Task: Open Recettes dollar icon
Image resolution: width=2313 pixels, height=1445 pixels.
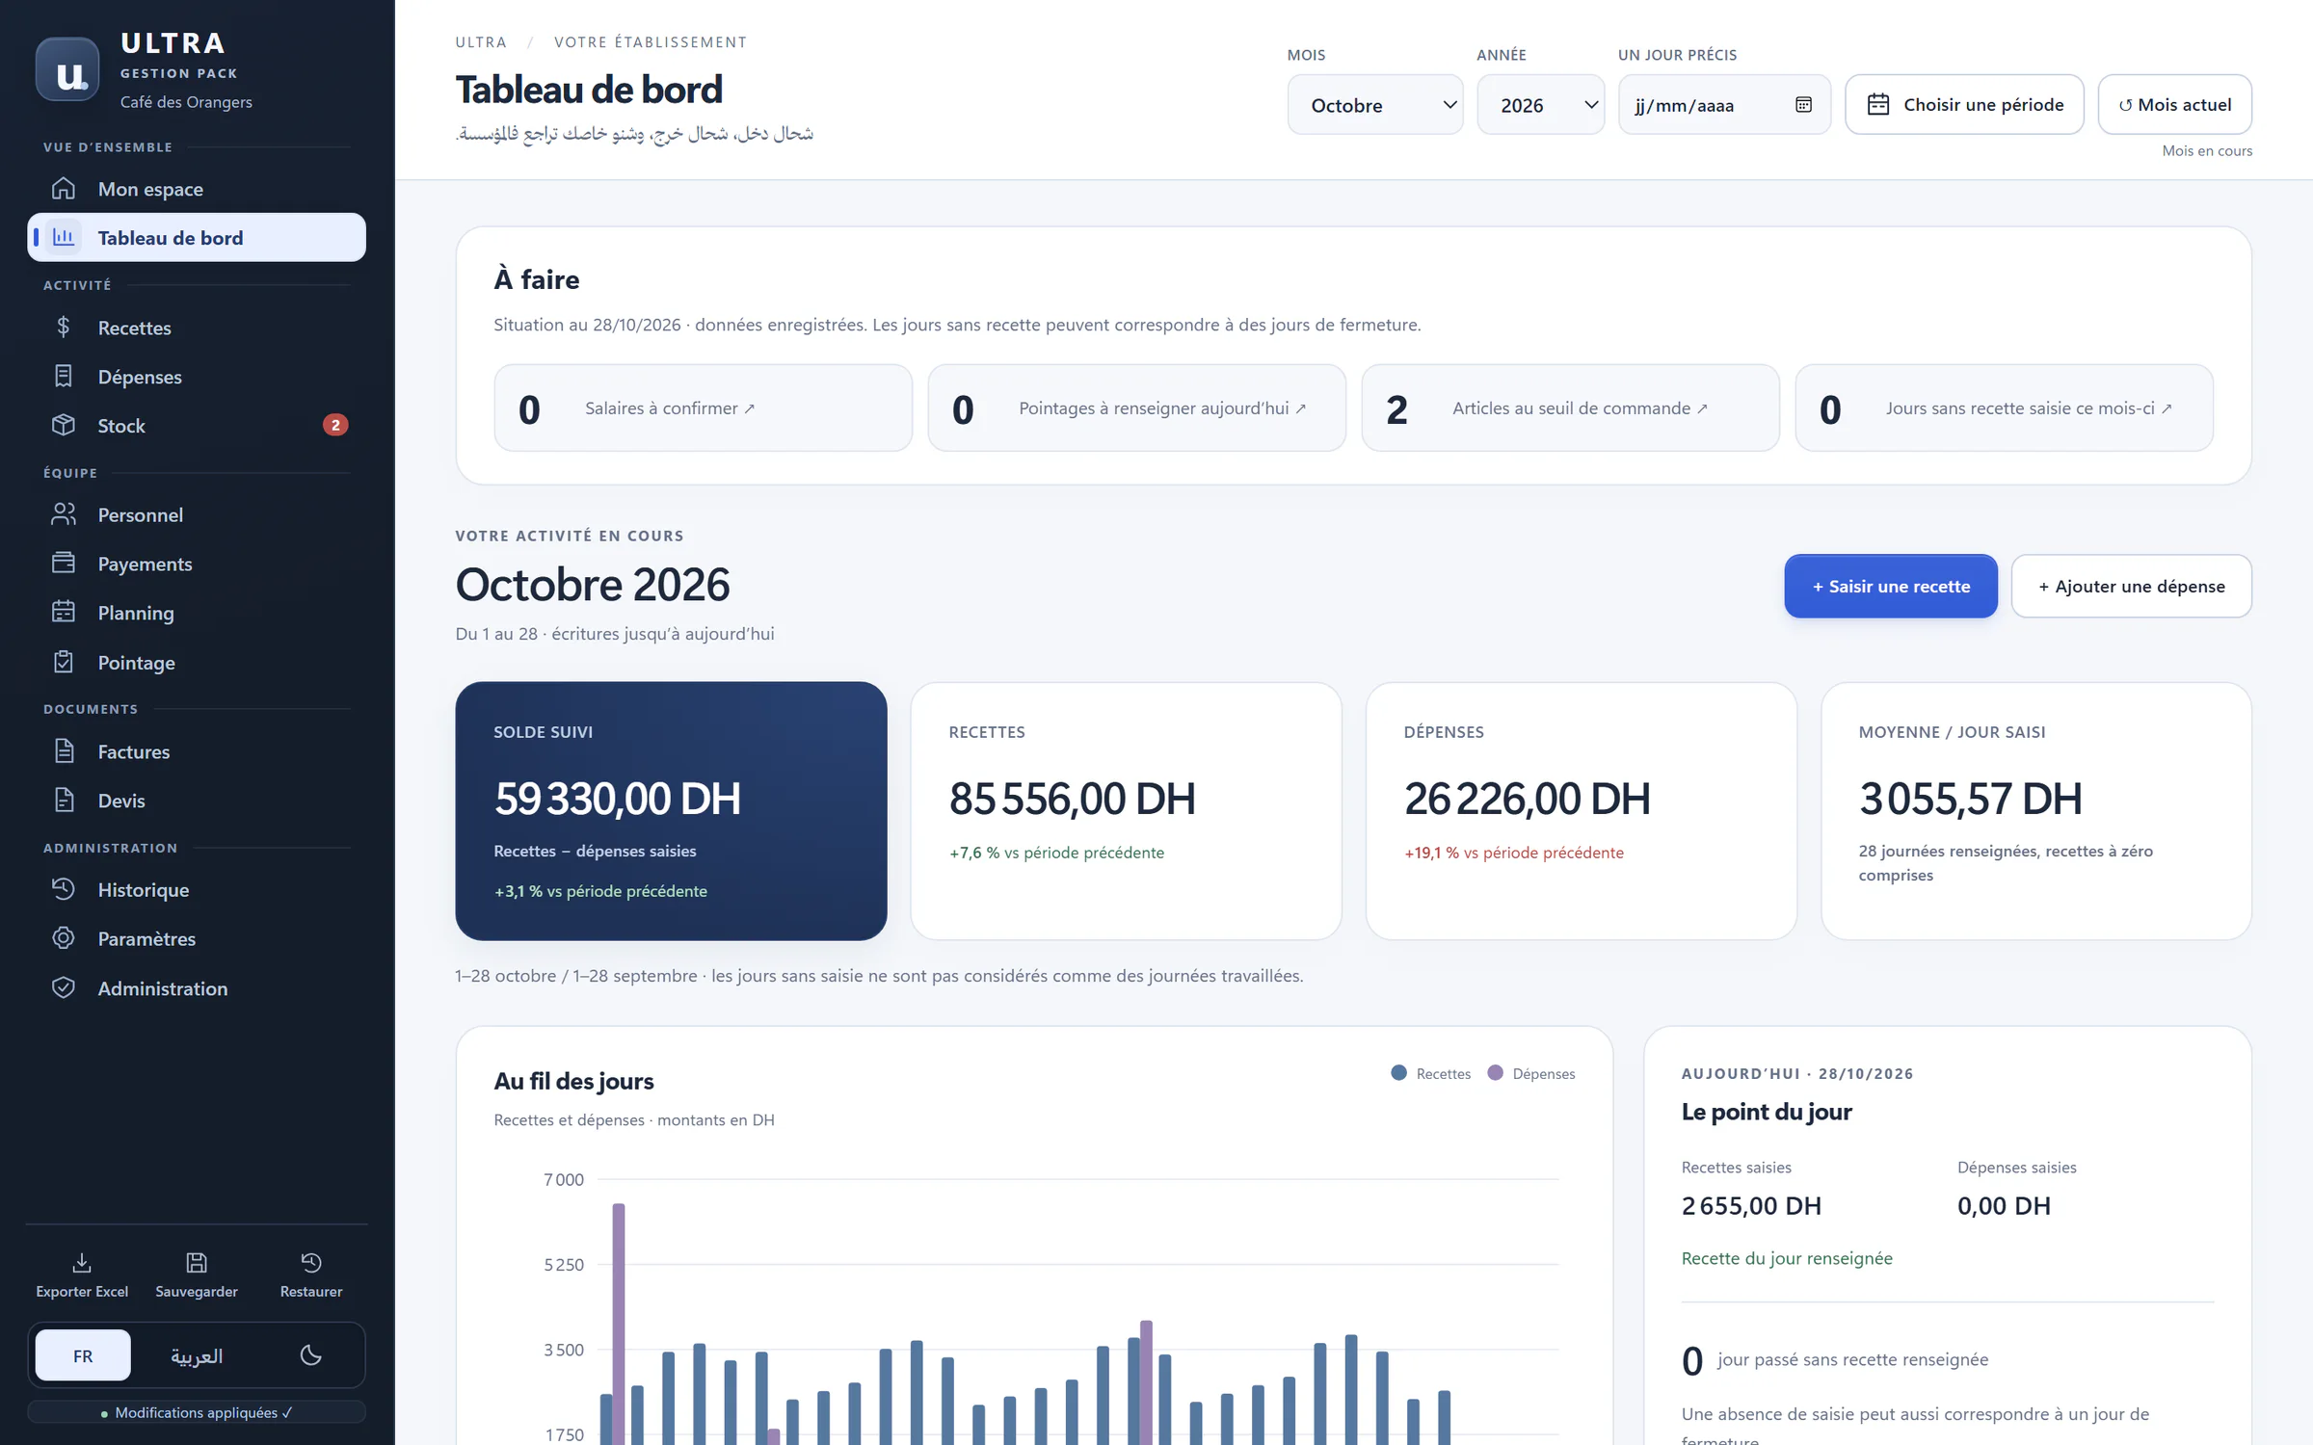Action: 64,328
